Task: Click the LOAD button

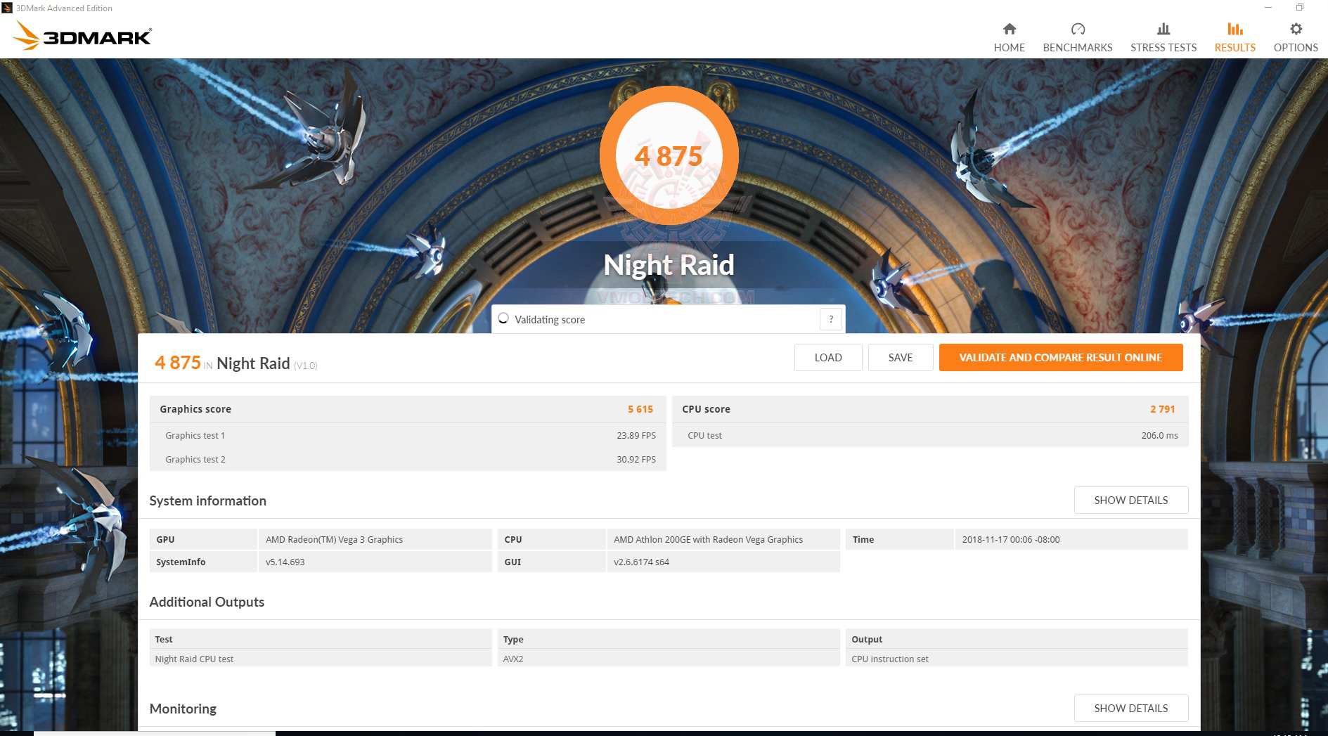Action: (828, 357)
